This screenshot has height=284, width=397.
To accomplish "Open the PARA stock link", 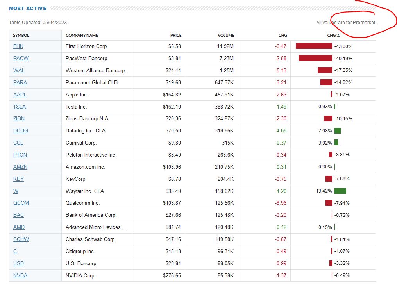I will click(x=20, y=82).
